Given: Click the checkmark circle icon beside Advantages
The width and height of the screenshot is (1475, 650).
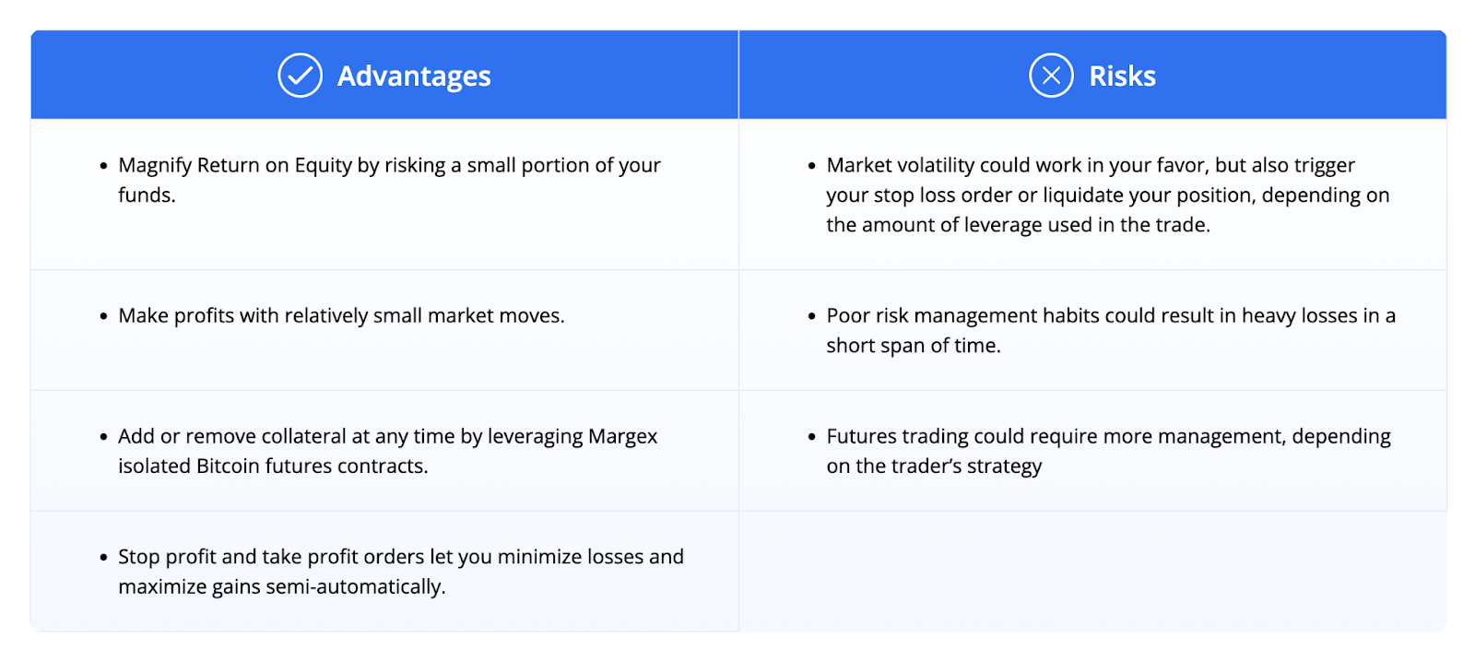Looking at the screenshot, I should [x=300, y=76].
